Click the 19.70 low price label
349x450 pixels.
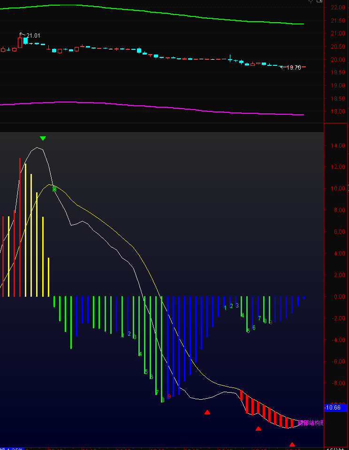click(x=294, y=68)
